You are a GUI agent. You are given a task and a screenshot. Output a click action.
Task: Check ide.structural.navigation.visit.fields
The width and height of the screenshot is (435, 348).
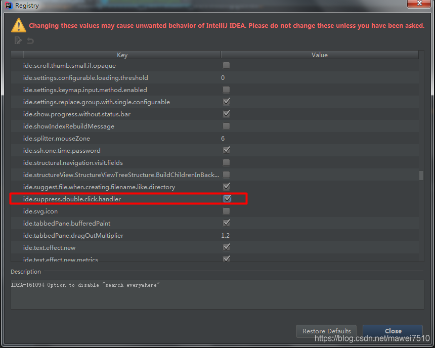coord(227,162)
